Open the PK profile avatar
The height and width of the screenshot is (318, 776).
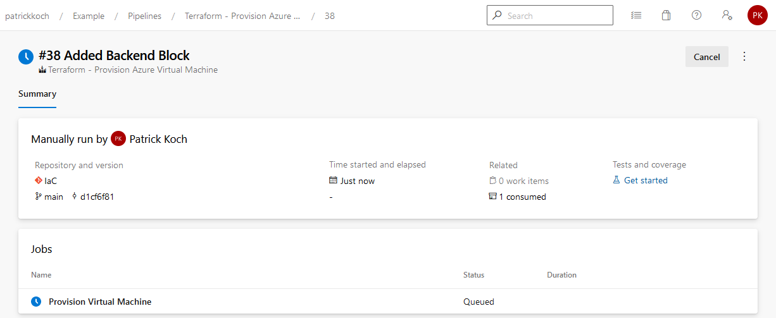(757, 15)
